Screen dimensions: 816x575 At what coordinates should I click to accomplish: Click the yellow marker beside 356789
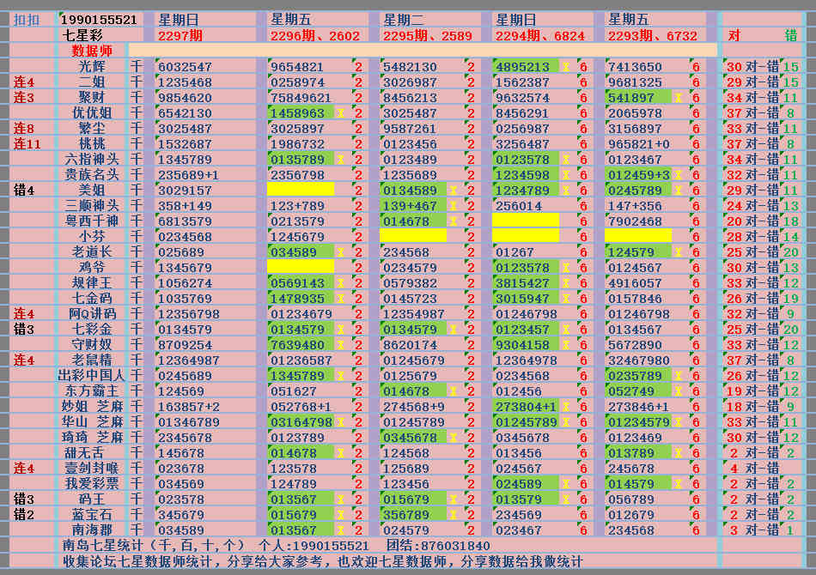(x=453, y=515)
